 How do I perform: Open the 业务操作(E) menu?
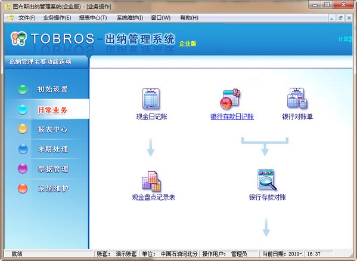pos(57,17)
